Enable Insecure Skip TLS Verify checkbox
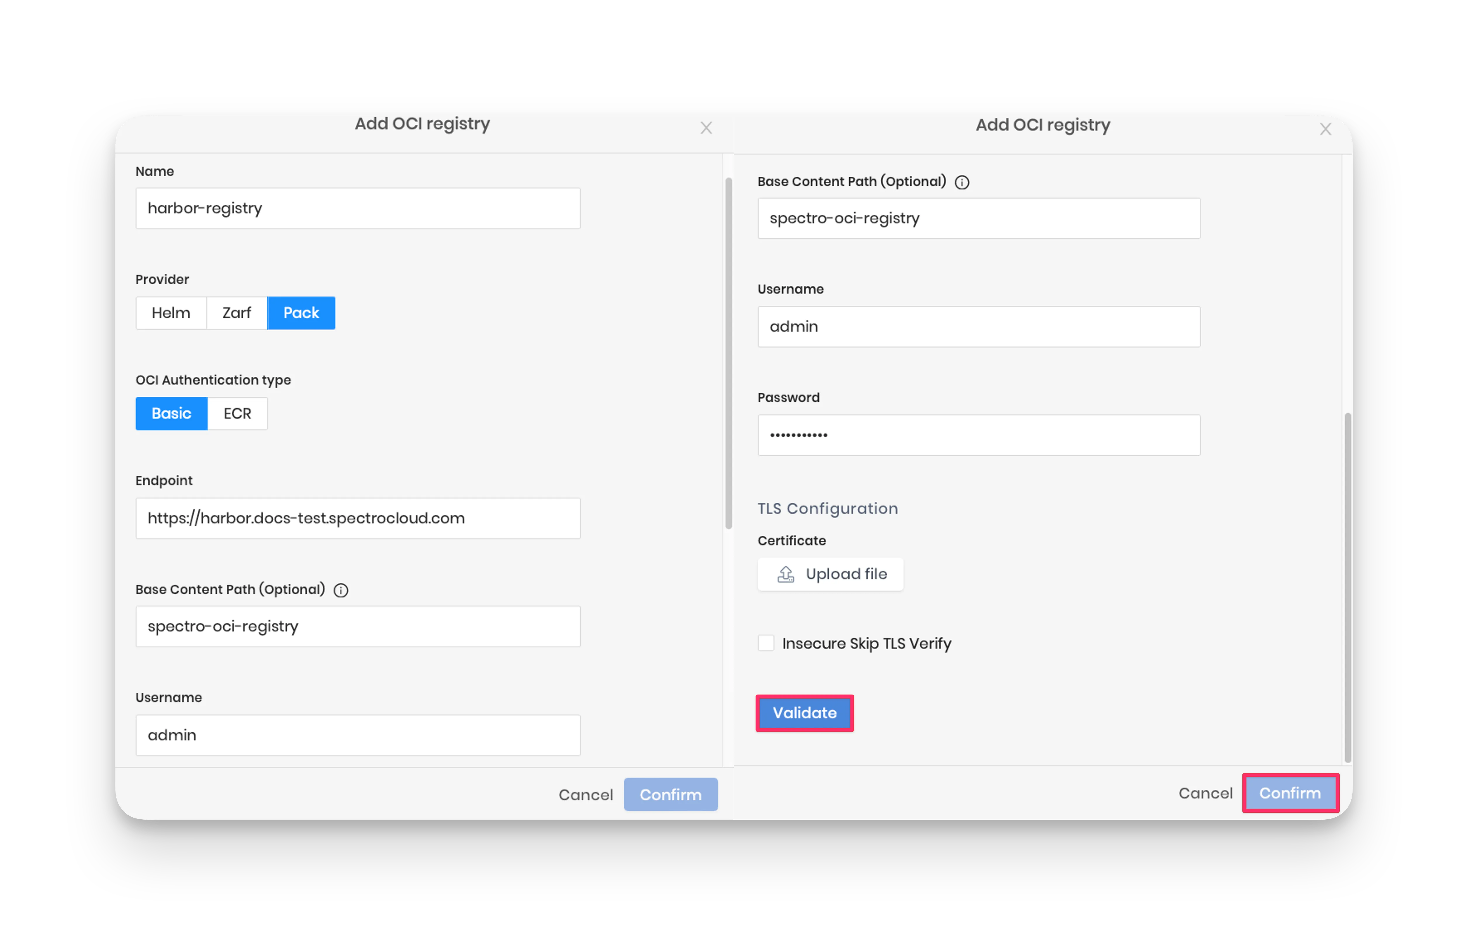1468x935 pixels. pos(766,643)
